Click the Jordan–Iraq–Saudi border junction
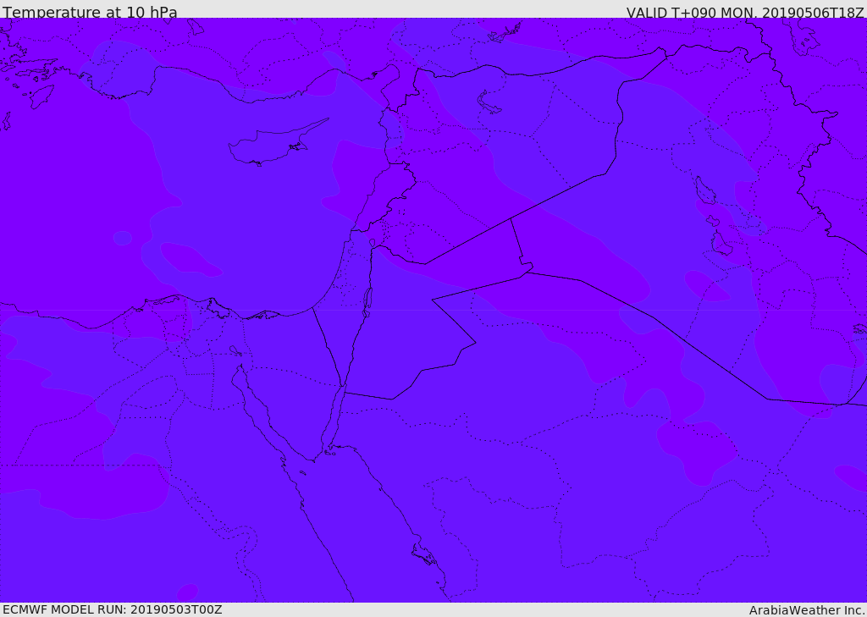This screenshot has width=867, height=617. (x=527, y=271)
